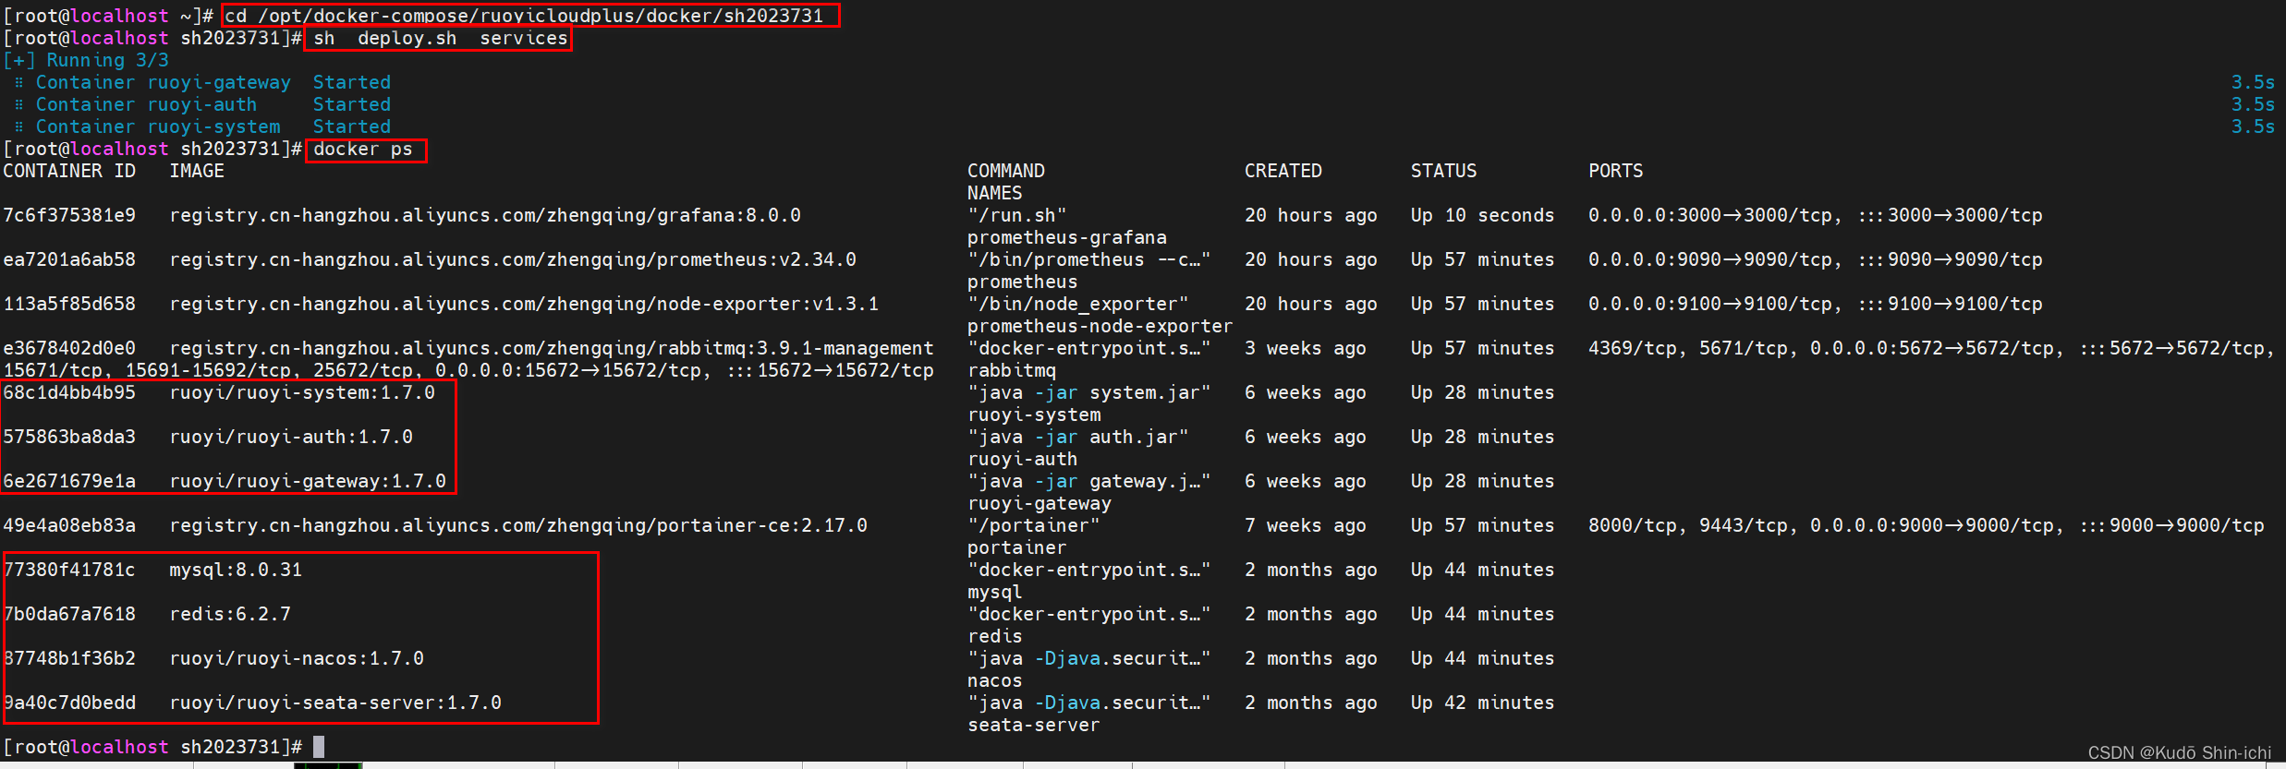
Task: Click the CONTAINER ID column header
Action: click(x=69, y=171)
